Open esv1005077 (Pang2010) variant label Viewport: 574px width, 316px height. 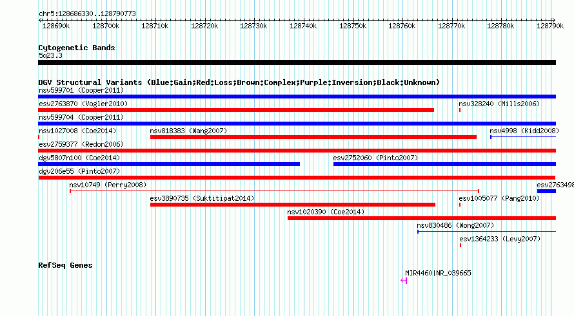(499, 198)
